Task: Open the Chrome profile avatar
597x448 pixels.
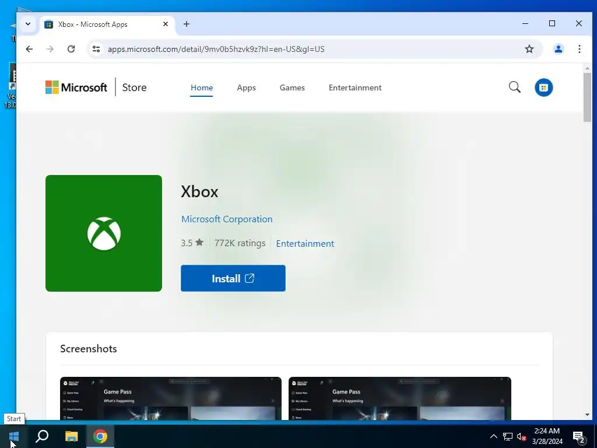Action: click(x=558, y=49)
